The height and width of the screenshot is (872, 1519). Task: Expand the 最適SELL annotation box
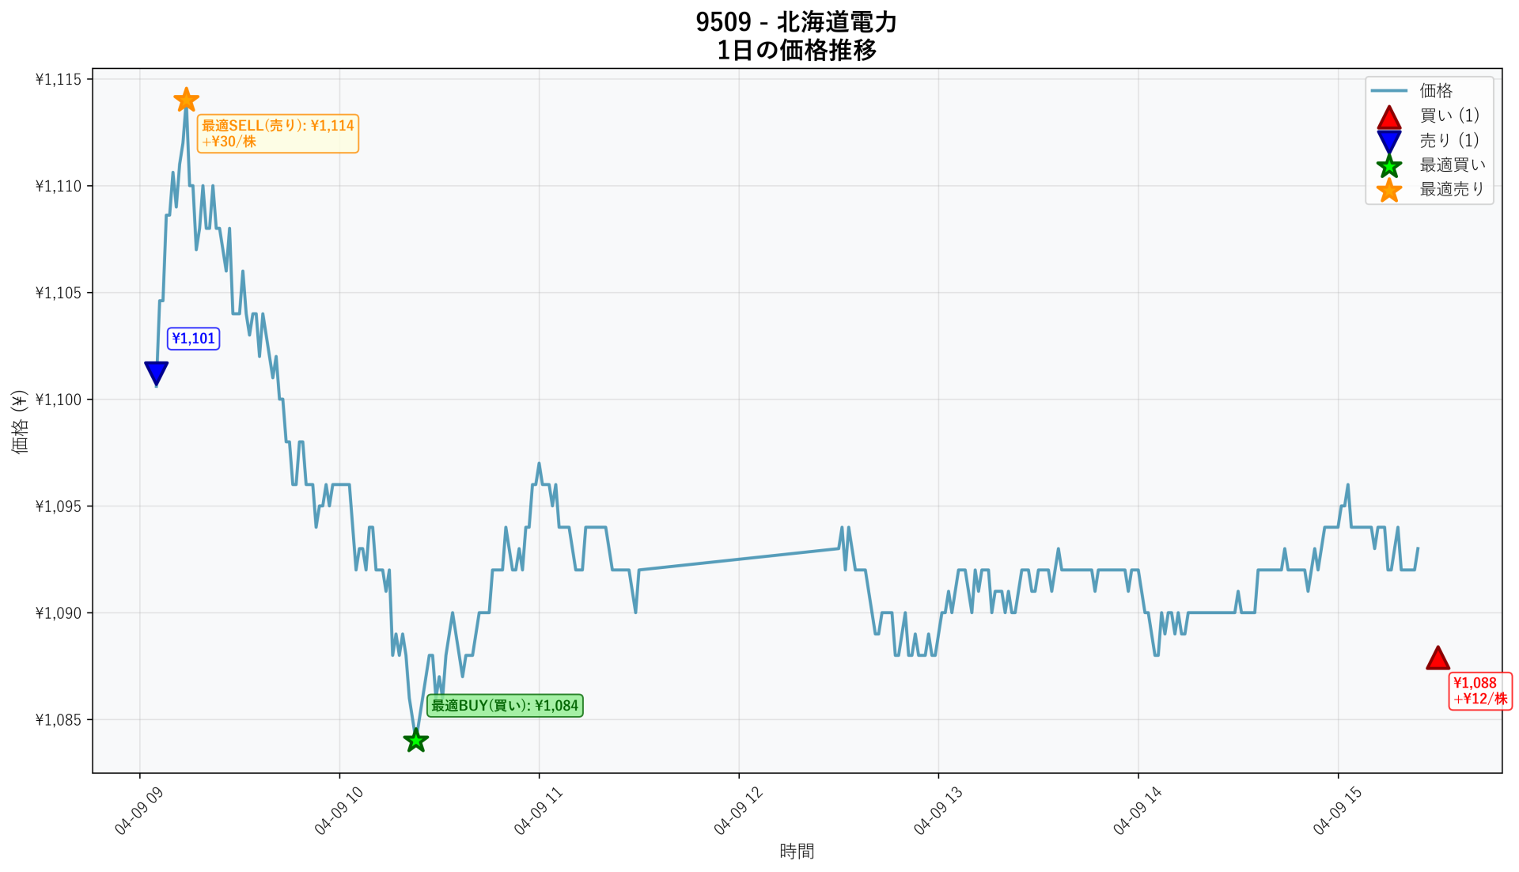[278, 134]
